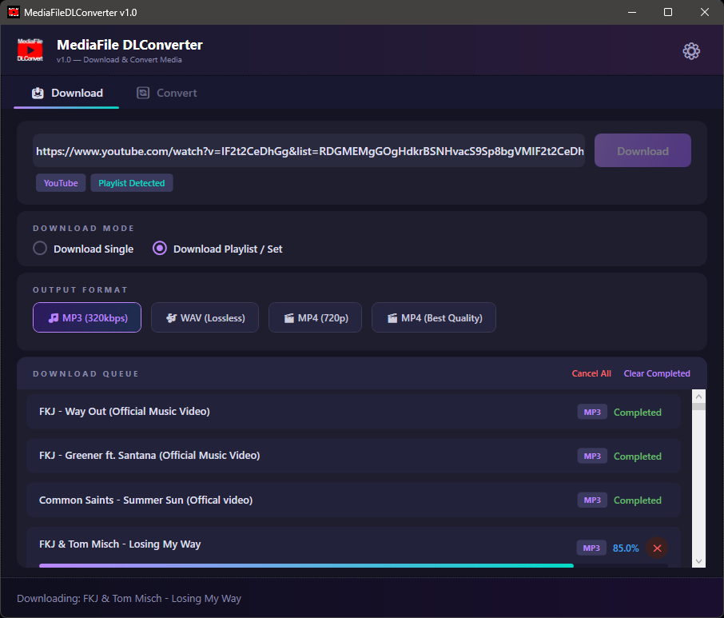Click the queue scrollbar down arrow

pyautogui.click(x=698, y=561)
